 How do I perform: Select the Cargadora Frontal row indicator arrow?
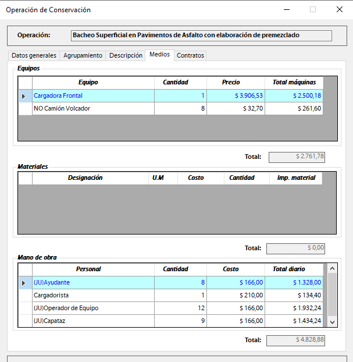24,96
